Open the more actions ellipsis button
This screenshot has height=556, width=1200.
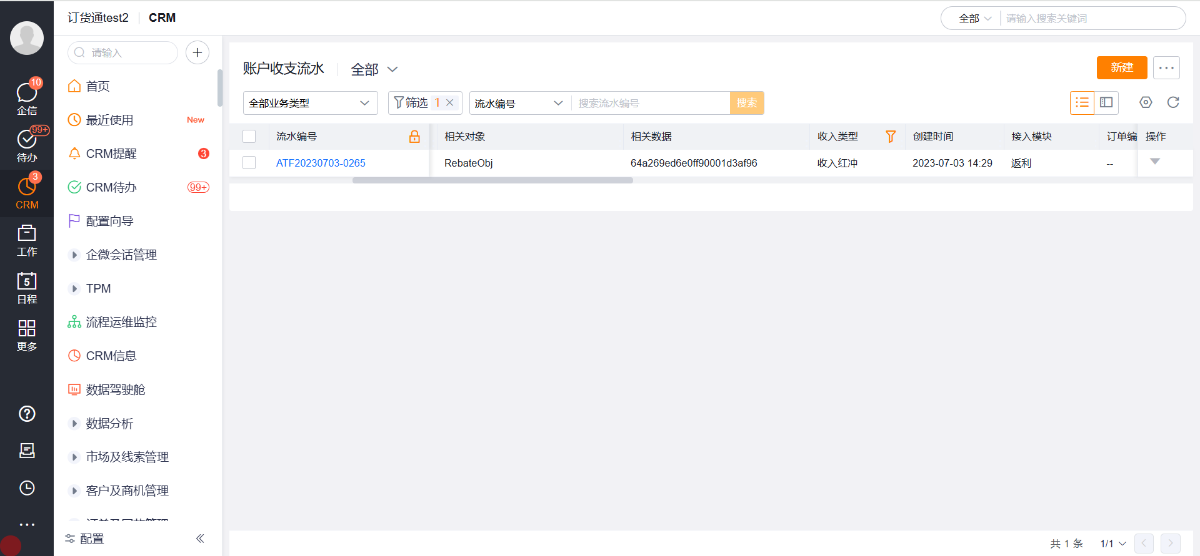1166,67
